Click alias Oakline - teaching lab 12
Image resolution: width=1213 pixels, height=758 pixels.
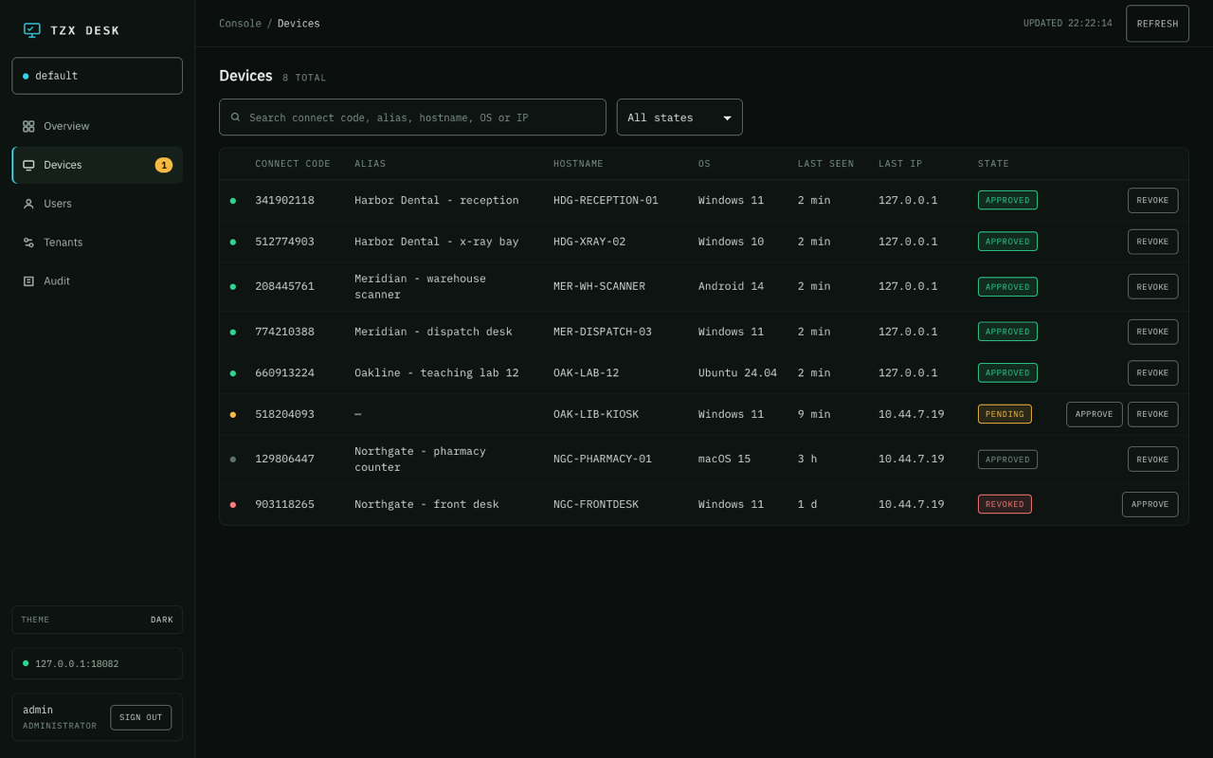pos(437,373)
